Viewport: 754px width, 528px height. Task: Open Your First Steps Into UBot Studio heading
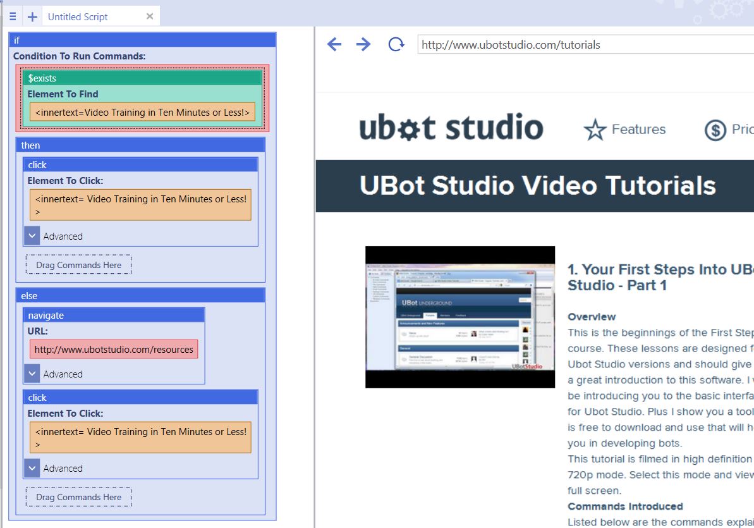coord(660,277)
